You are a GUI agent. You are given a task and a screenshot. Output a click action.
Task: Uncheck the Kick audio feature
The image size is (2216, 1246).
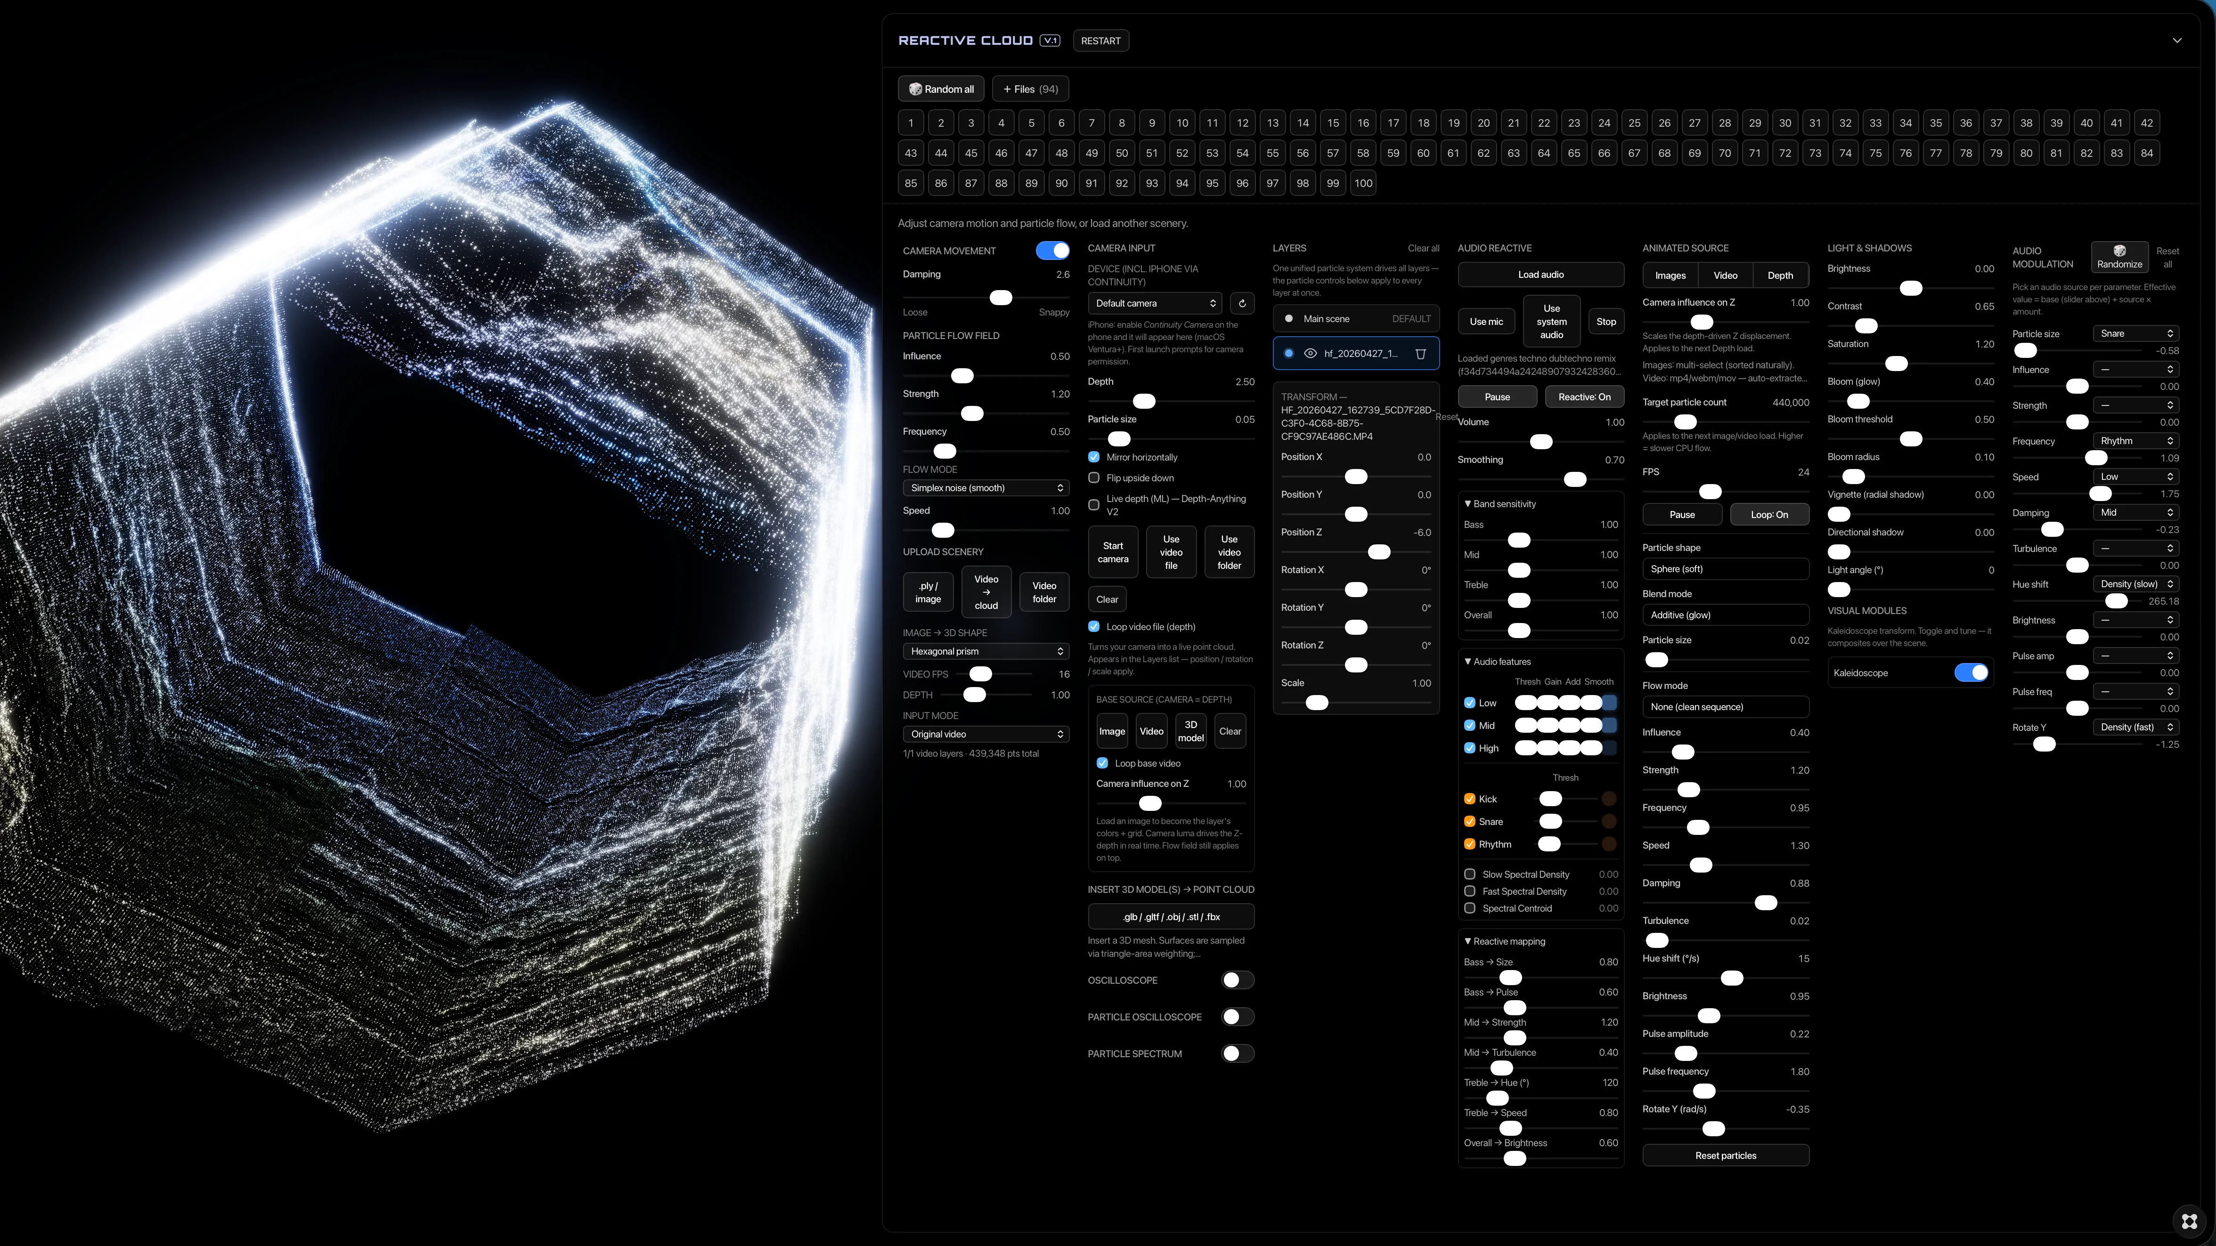[x=1470, y=799]
